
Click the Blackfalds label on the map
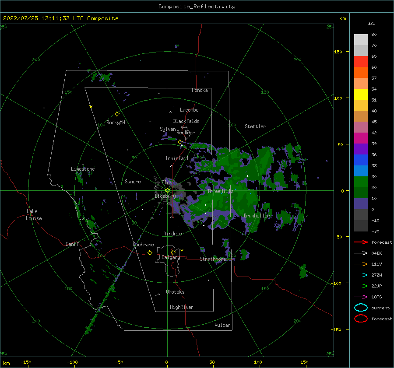pos(186,121)
